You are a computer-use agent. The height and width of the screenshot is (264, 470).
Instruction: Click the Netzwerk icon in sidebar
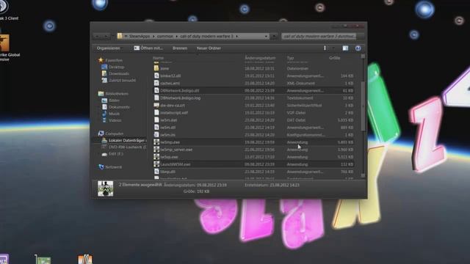tap(101, 167)
